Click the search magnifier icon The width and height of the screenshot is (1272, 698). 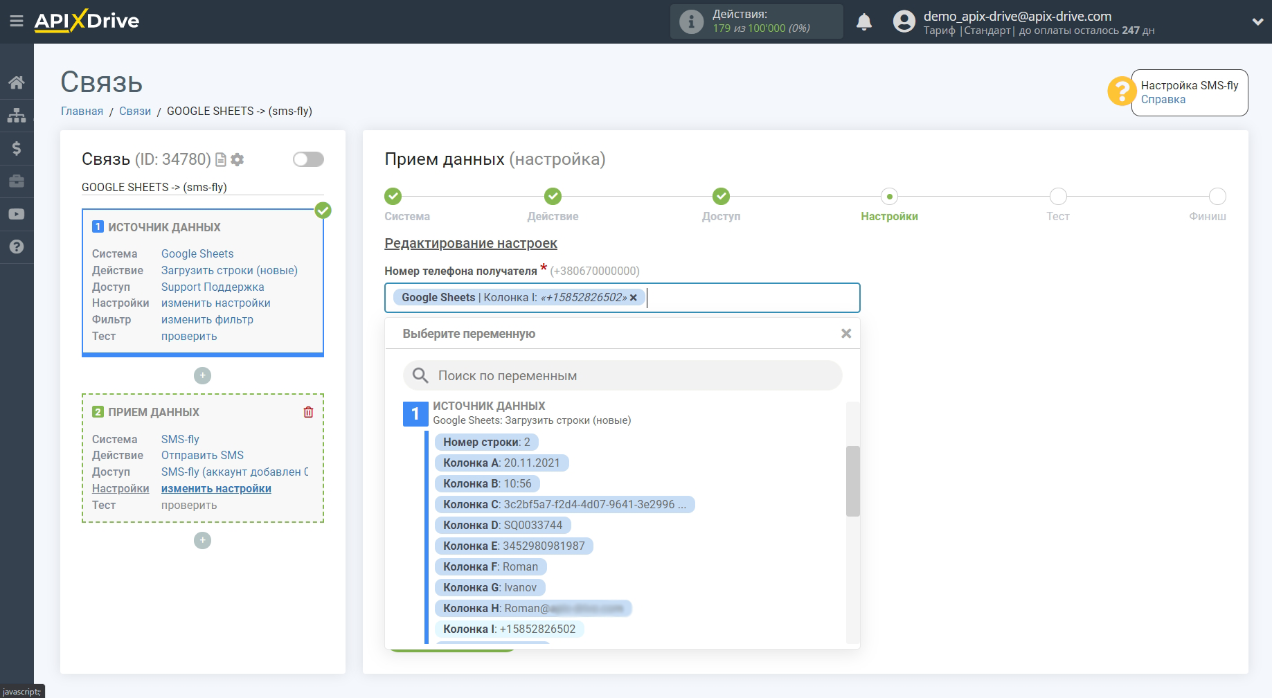coord(420,375)
